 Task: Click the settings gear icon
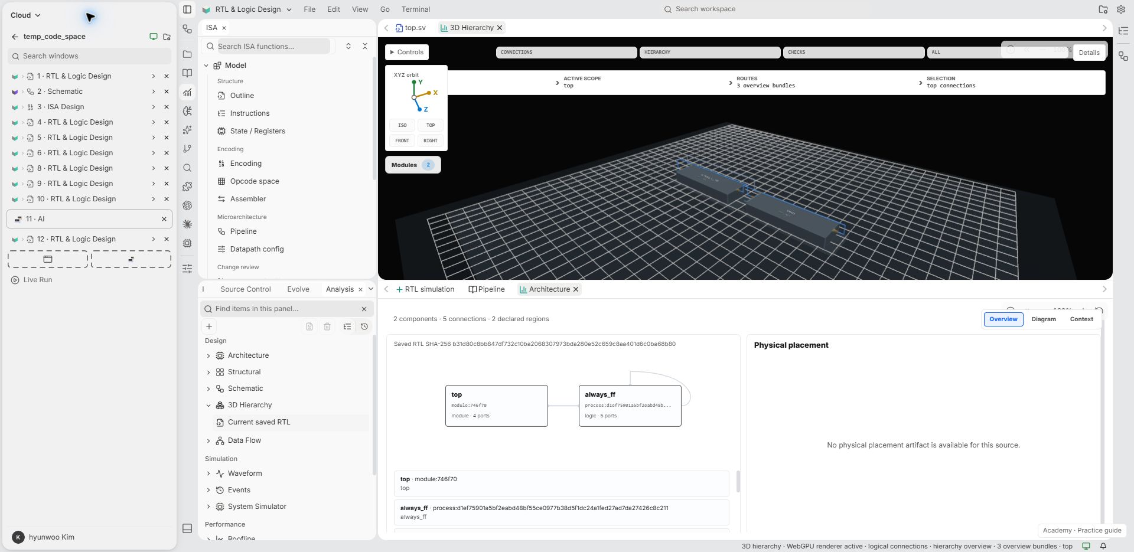(1120, 9)
